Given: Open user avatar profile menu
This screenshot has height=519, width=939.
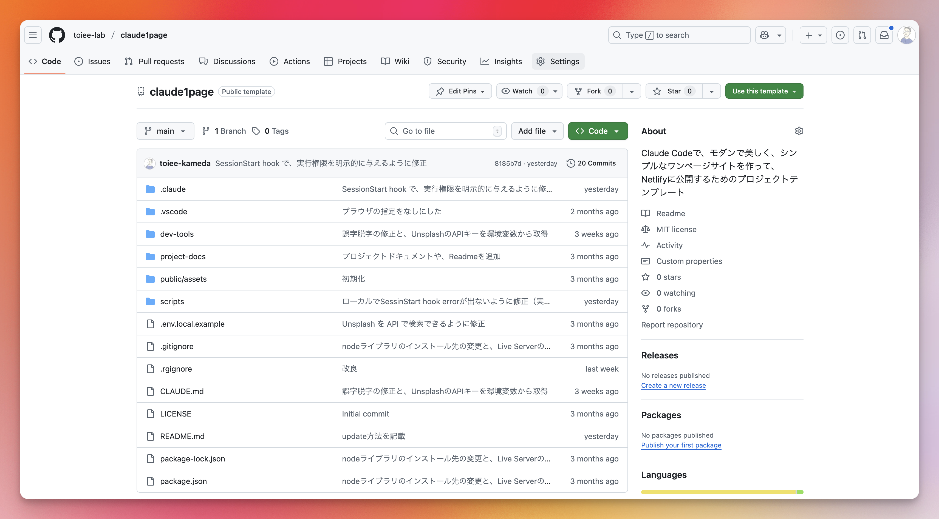Looking at the screenshot, I should pos(907,35).
